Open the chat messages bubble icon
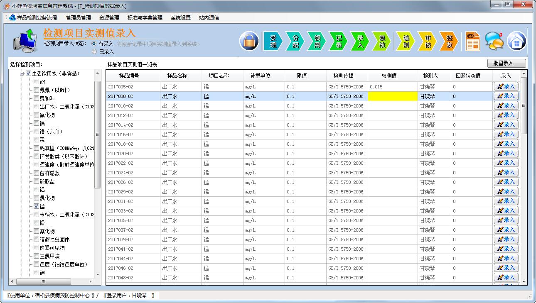536x303 pixels. (494, 41)
